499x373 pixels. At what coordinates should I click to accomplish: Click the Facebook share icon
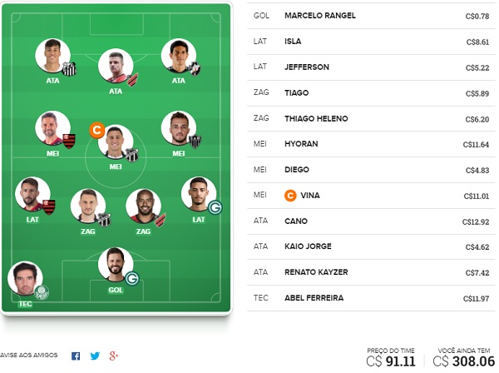[76, 356]
